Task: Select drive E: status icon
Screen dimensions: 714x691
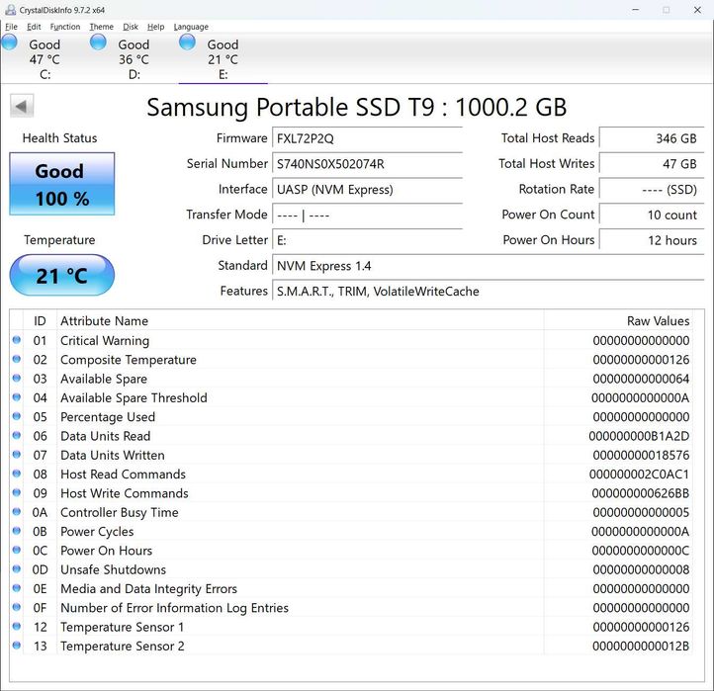Action: coord(187,42)
